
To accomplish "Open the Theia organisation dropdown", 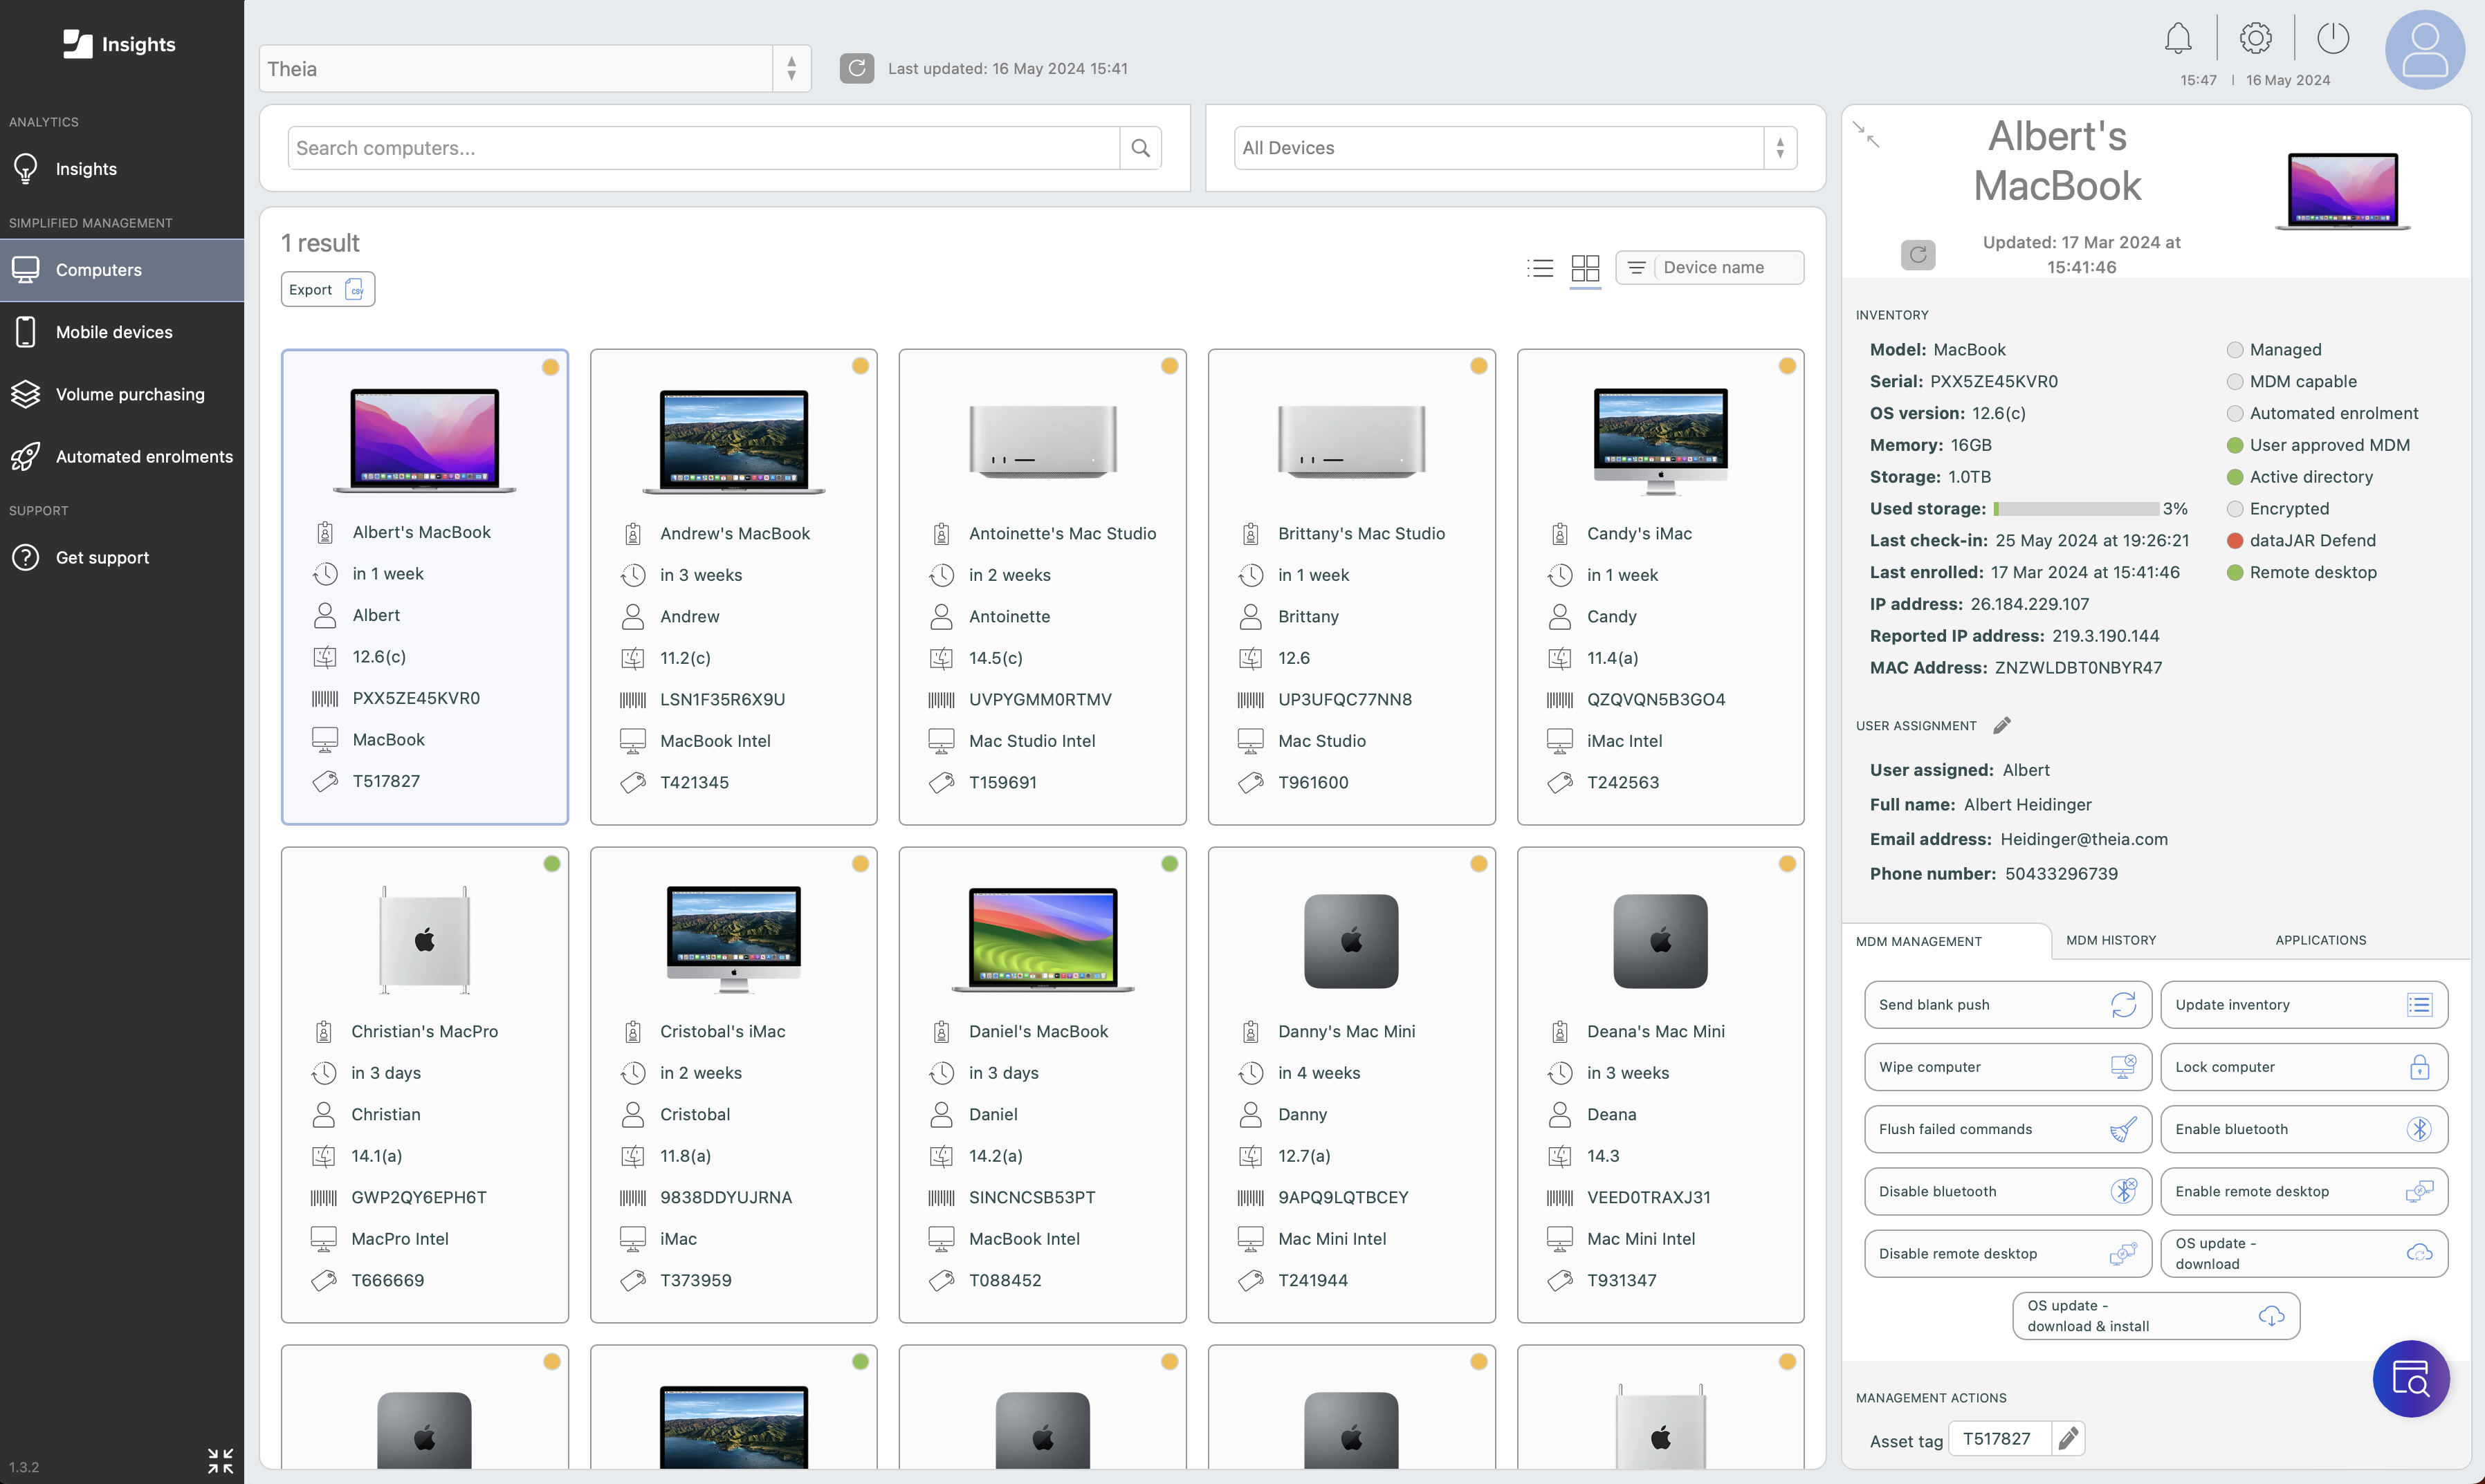I will click(x=534, y=68).
